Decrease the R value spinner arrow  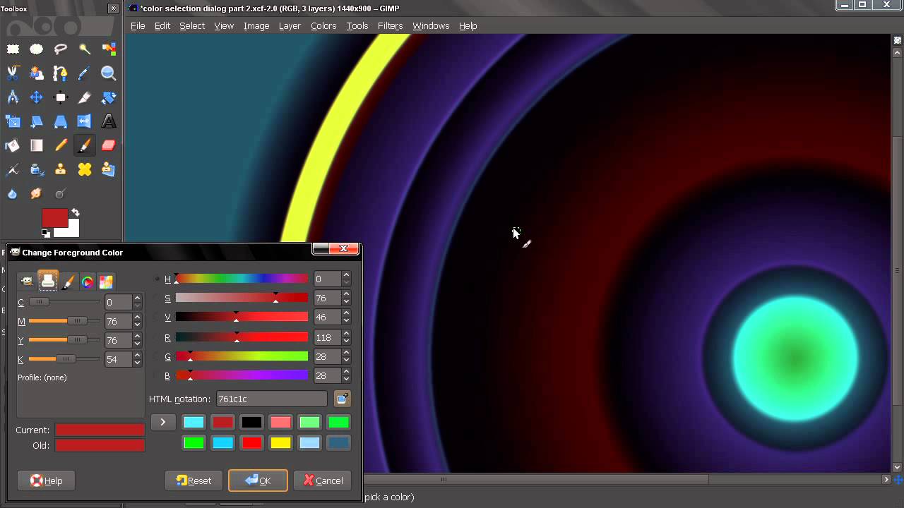(346, 341)
